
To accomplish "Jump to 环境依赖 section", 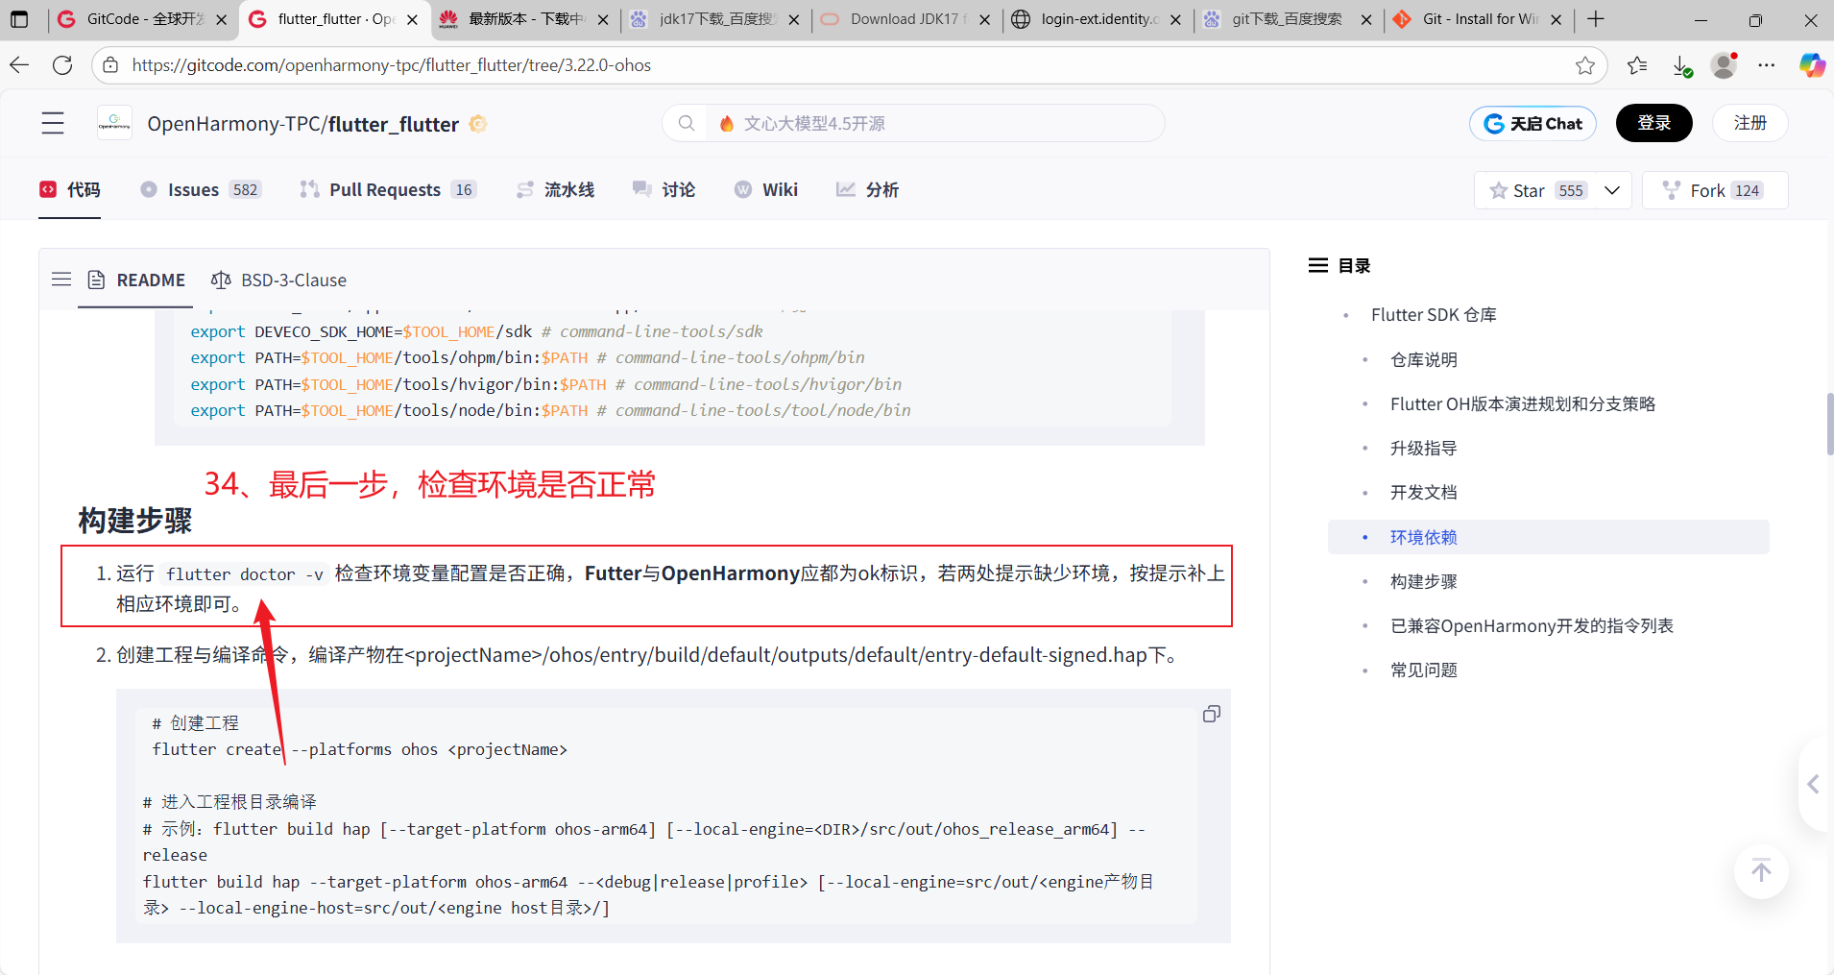I will tap(1424, 537).
